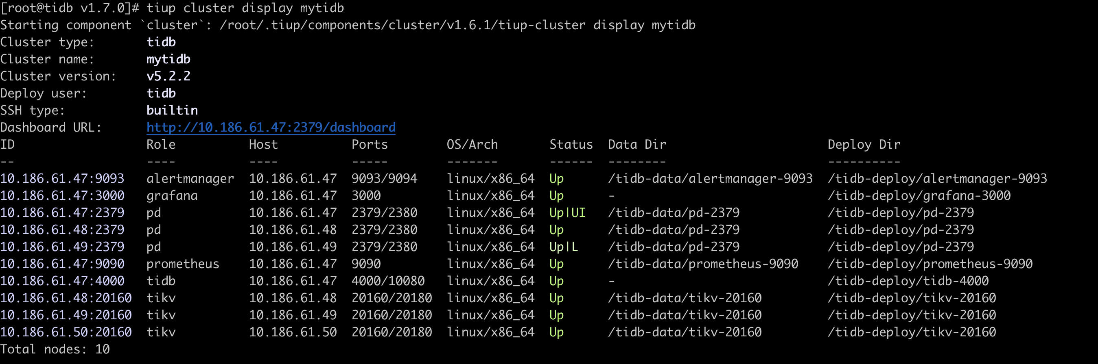Open the Dashboard URL link

271,127
